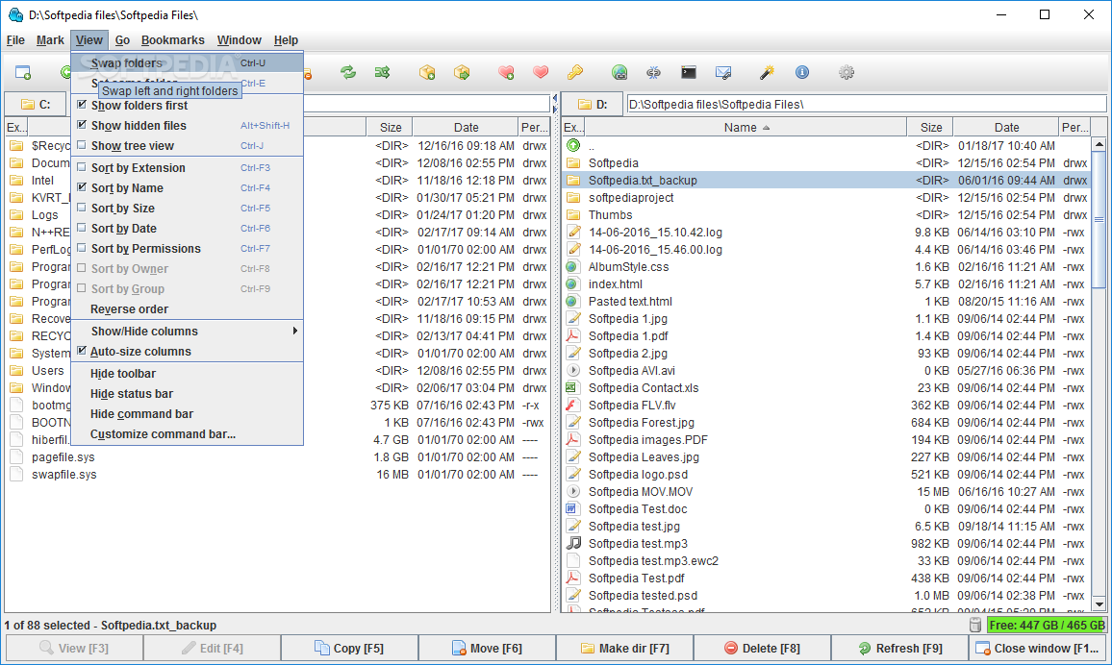
Task: Click the Run command terminal icon
Action: [688, 72]
